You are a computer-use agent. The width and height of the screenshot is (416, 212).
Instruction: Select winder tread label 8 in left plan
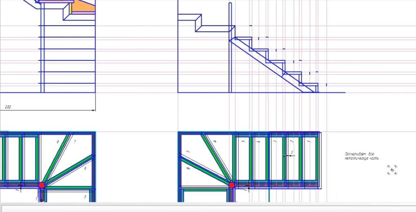[x=58, y=141]
